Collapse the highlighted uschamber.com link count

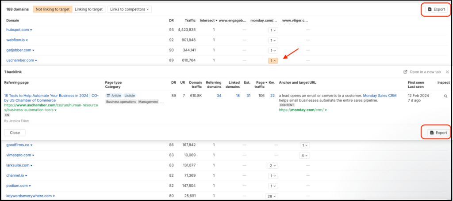[273, 61]
